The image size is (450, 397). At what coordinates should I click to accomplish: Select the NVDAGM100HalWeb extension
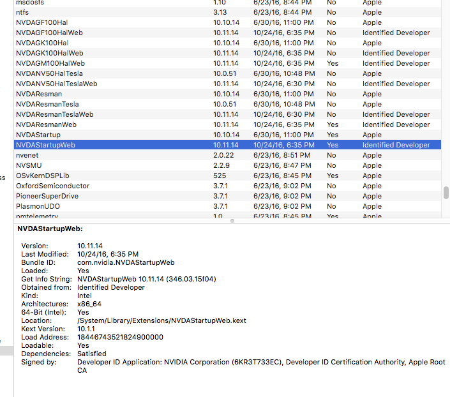[x=227, y=63]
